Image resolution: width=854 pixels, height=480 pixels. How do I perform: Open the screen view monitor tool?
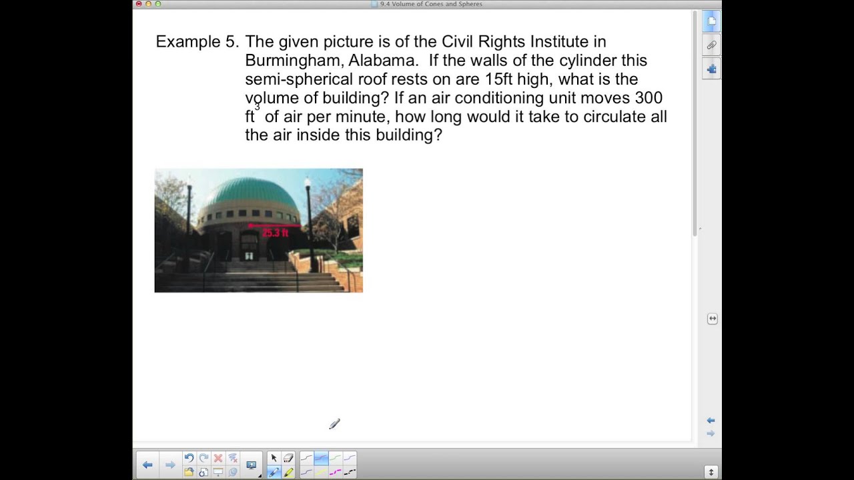252,465
